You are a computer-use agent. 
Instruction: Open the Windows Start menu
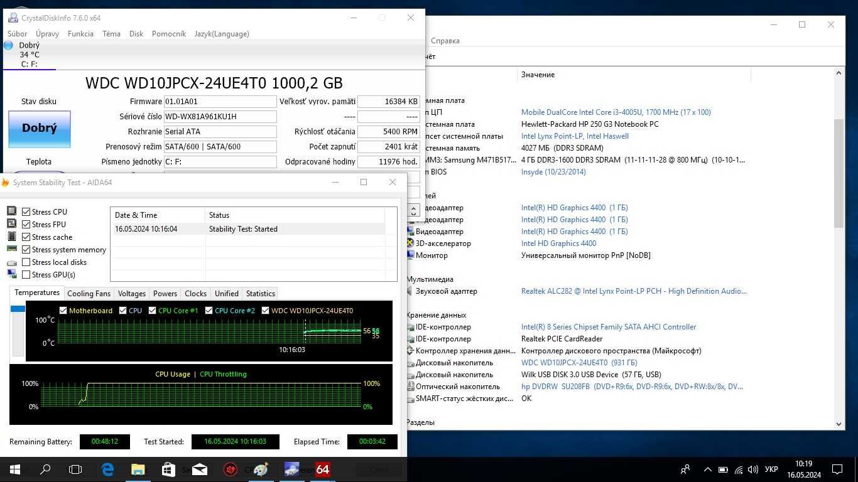pos(15,469)
